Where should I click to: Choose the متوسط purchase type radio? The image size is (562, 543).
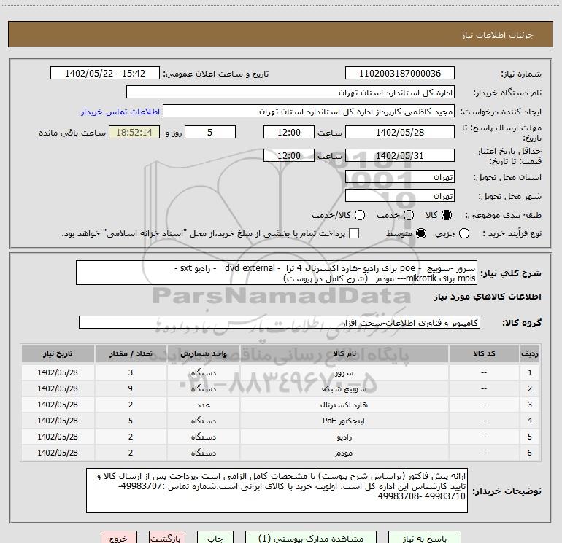(421, 233)
